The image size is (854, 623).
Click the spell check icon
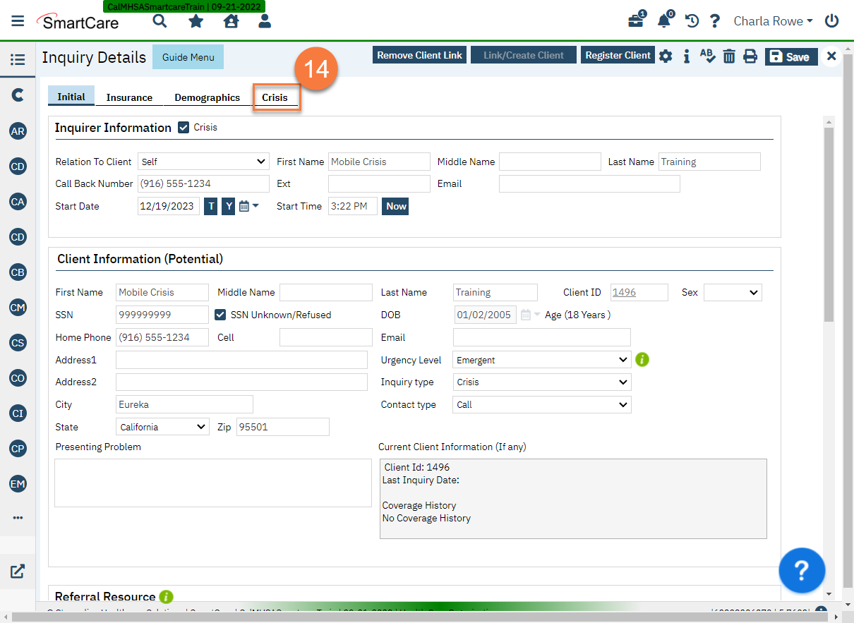707,56
